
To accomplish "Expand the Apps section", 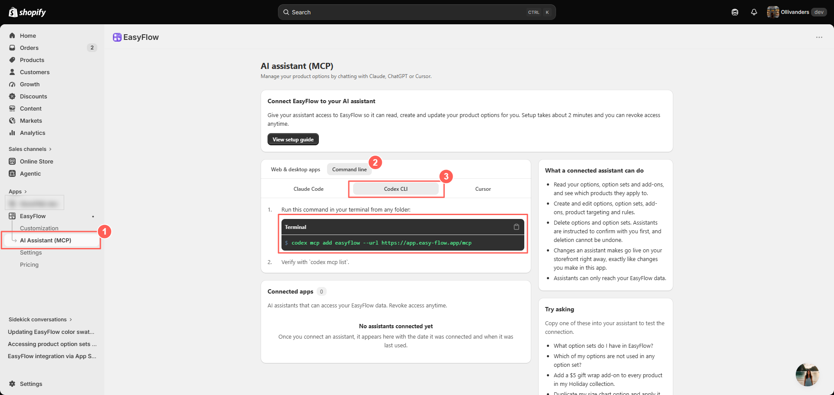I will (x=18, y=192).
